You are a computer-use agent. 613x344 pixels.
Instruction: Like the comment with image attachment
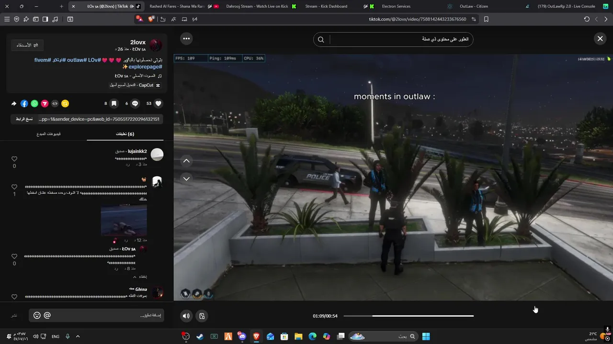pyautogui.click(x=14, y=187)
